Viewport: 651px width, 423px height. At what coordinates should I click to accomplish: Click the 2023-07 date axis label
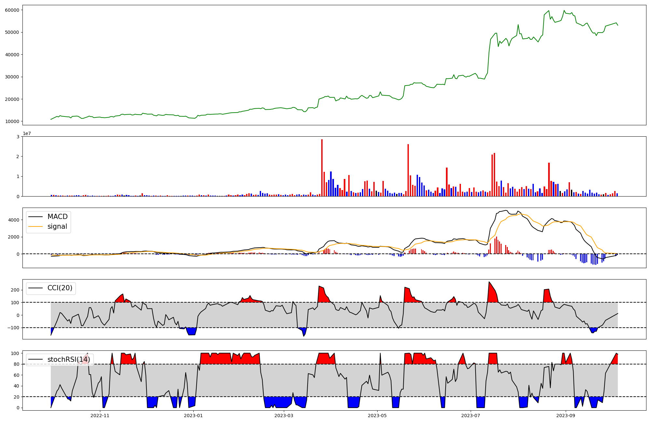tap(471, 416)
